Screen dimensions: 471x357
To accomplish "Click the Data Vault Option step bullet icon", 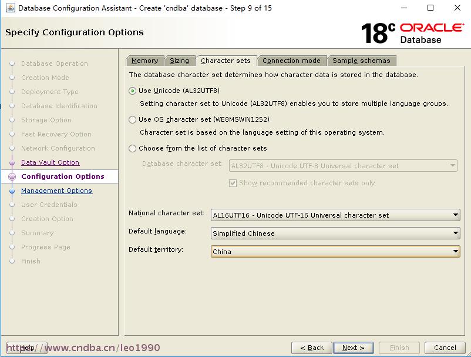I will tap(12, 163).
